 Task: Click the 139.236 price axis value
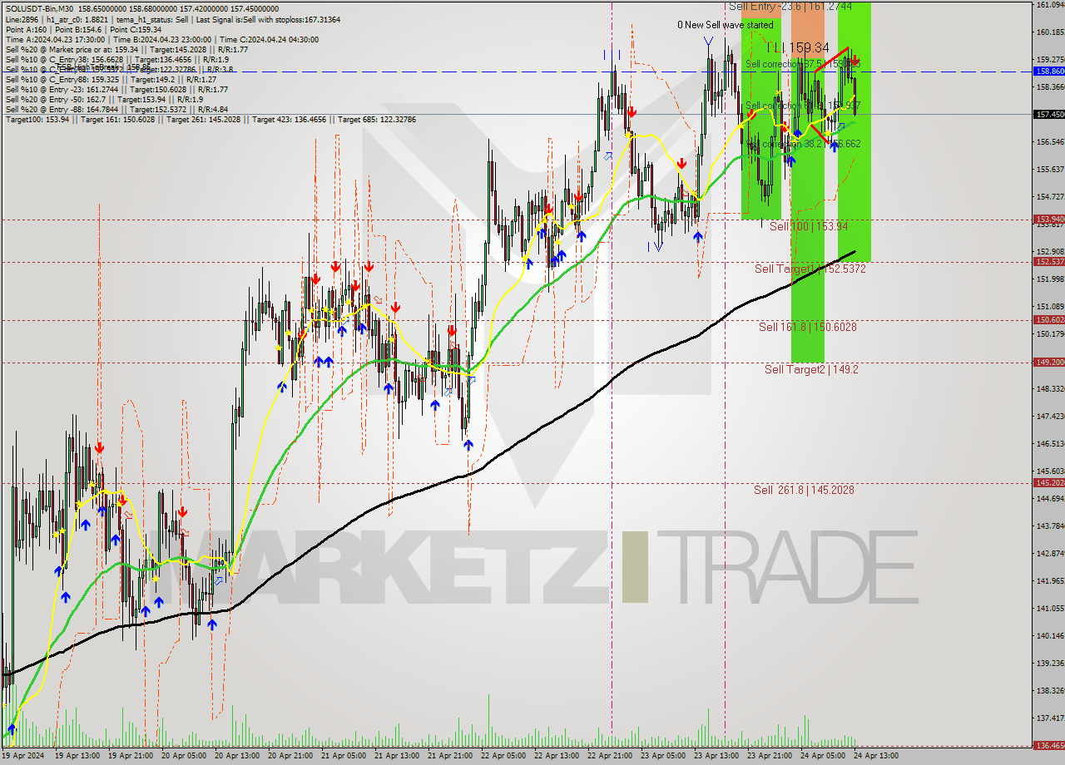(1051, 664)
